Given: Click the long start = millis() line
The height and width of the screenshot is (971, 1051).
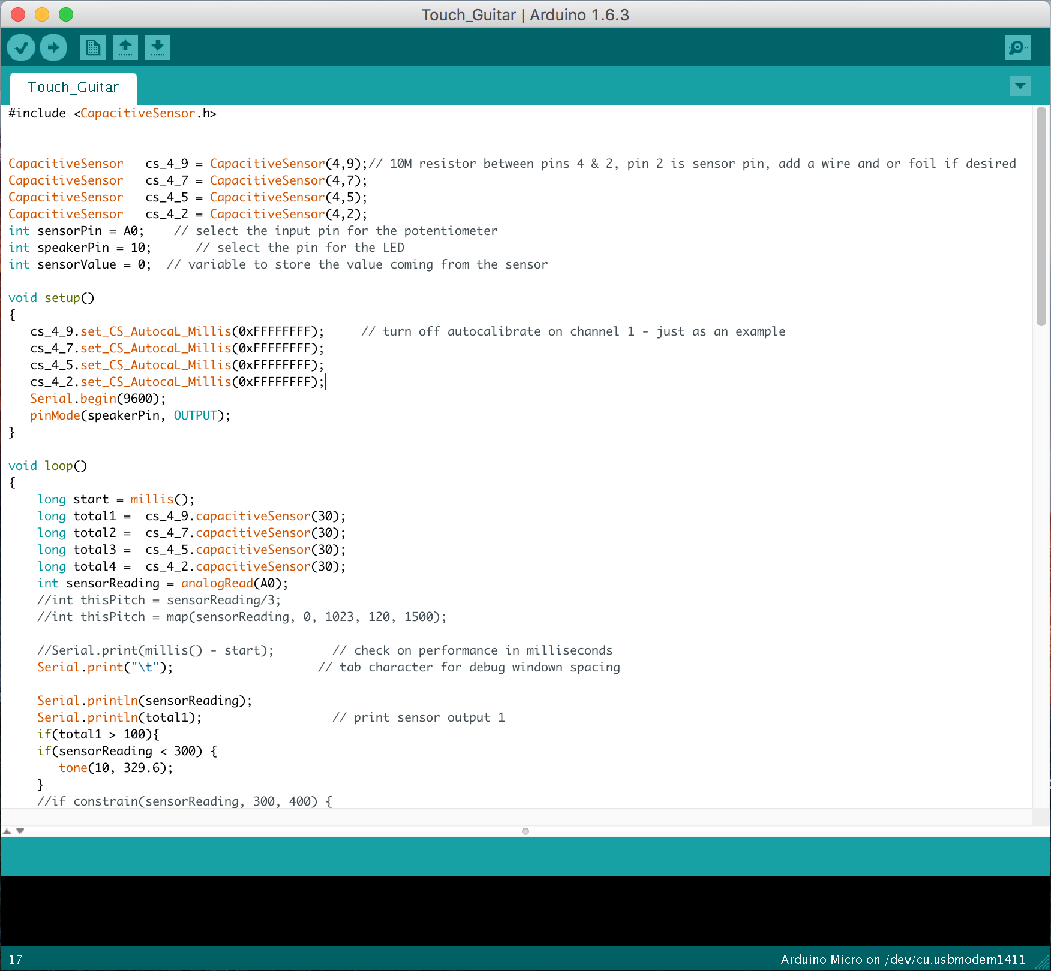Looking at the screenshot, I should [116, 499].
